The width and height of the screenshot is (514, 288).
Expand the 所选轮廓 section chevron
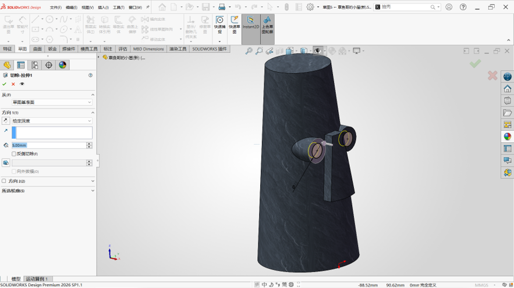pyautogui.click(x=93, y=190)
